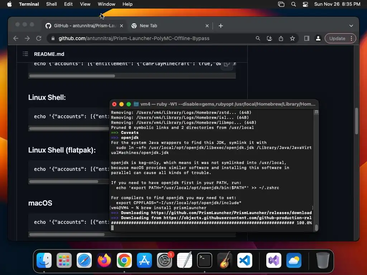367x275 pixels.
Task: Click scrollbar under Linux Shell code
Action: [x=69, y=129]
